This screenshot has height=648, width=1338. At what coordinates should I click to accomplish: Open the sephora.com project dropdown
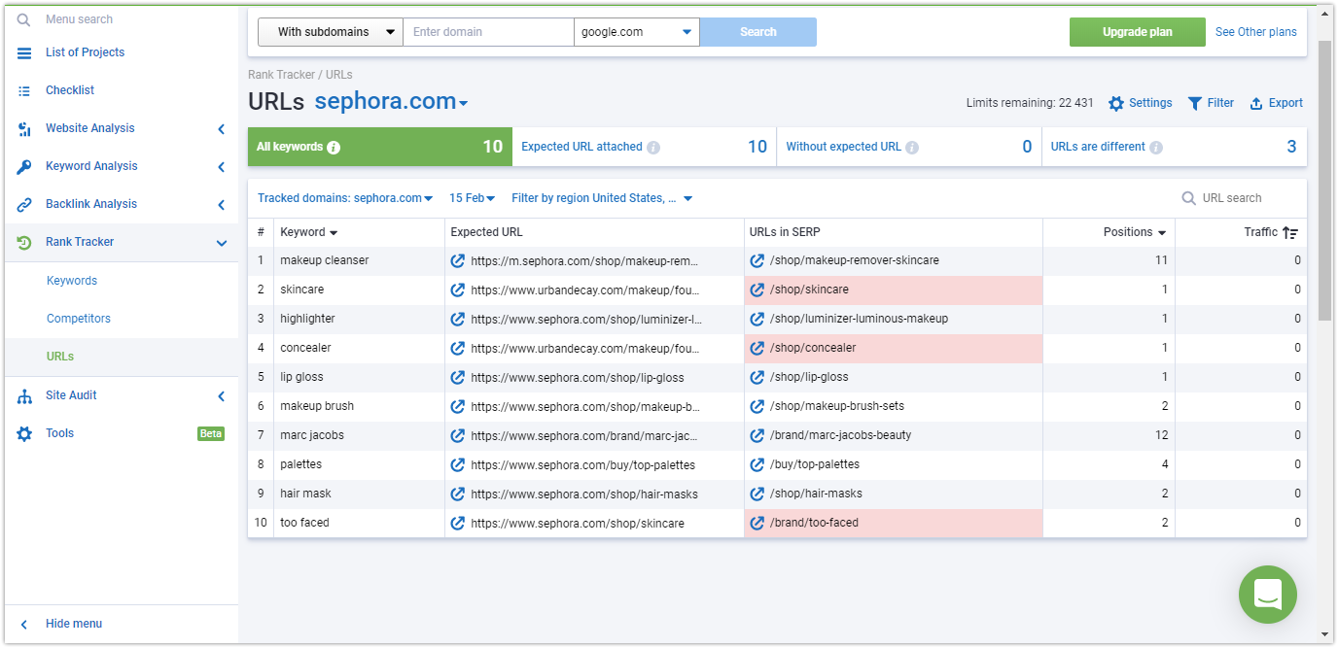point(391,102)
